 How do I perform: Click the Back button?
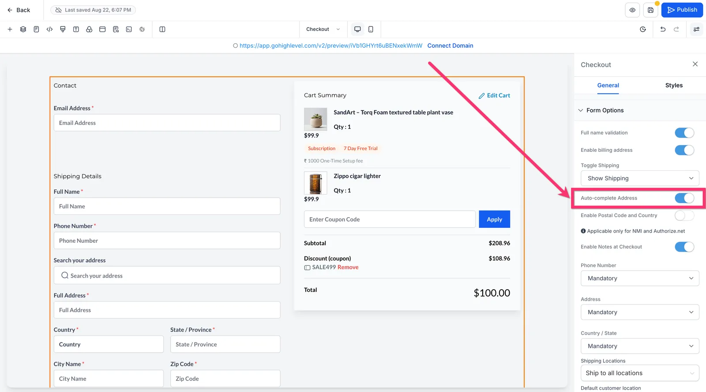(x=19, y=10)
